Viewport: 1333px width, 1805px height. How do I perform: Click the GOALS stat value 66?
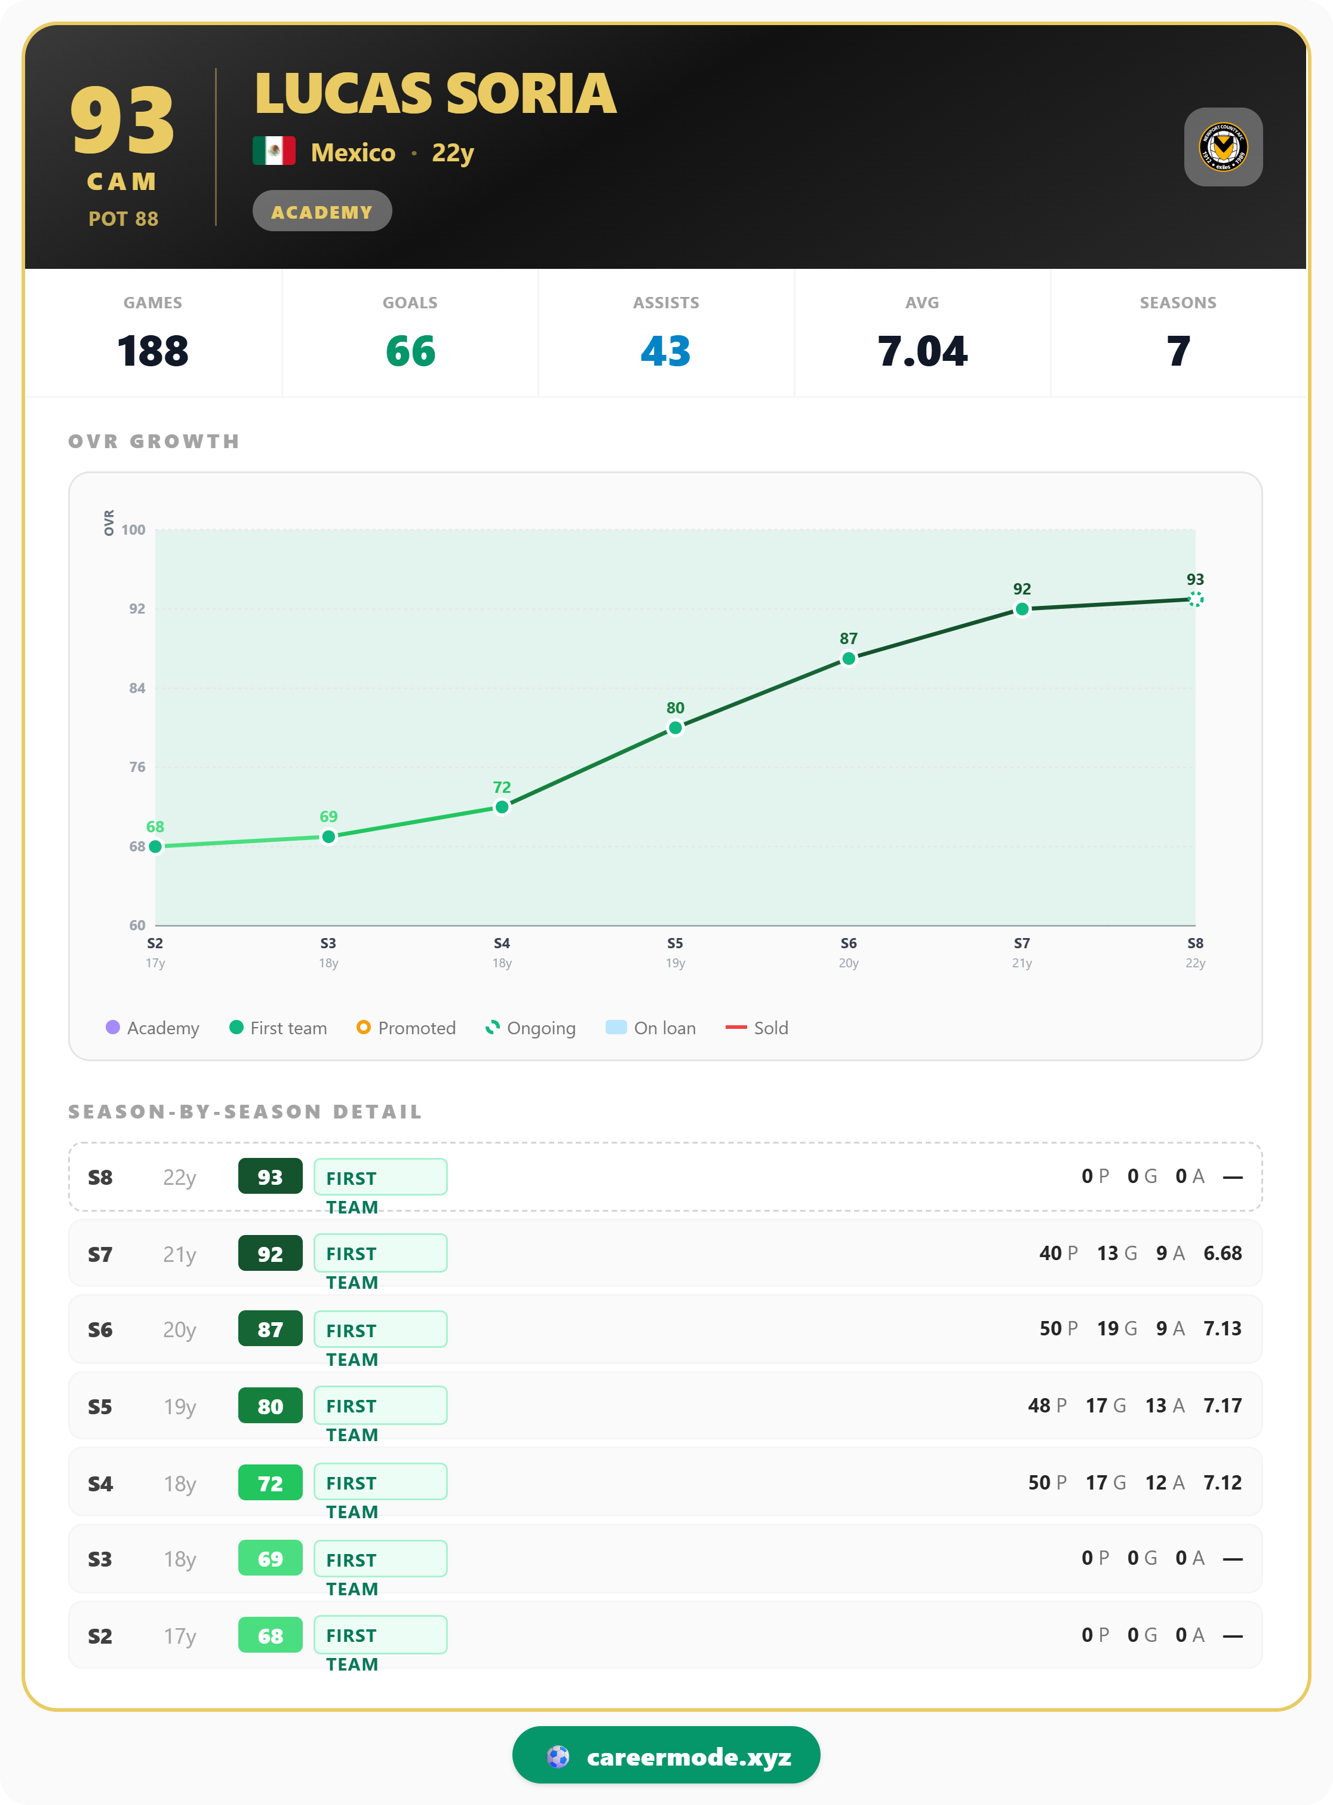(x=410, y=351)
